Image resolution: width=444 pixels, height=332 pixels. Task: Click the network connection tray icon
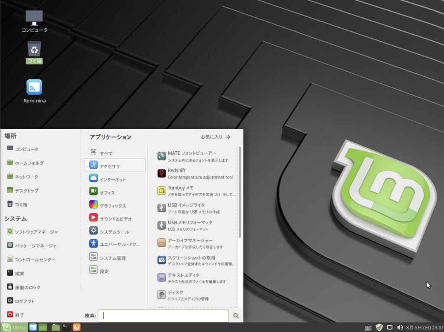pos(390,328)
